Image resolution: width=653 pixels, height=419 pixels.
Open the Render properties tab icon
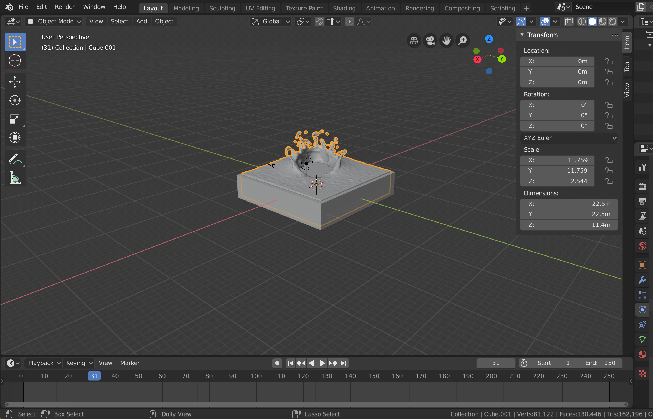pos(642,186)
